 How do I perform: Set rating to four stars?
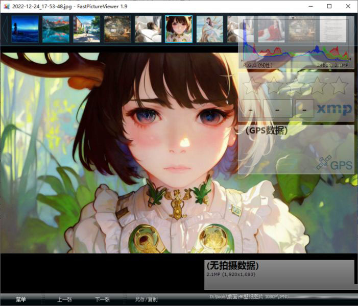tap(317, 86)
